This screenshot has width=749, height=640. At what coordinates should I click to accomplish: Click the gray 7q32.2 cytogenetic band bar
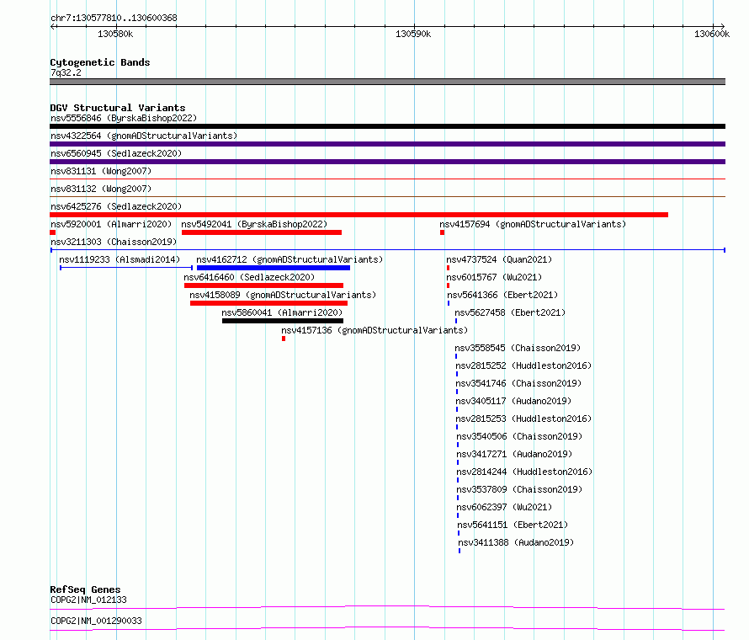click(387, 82)
